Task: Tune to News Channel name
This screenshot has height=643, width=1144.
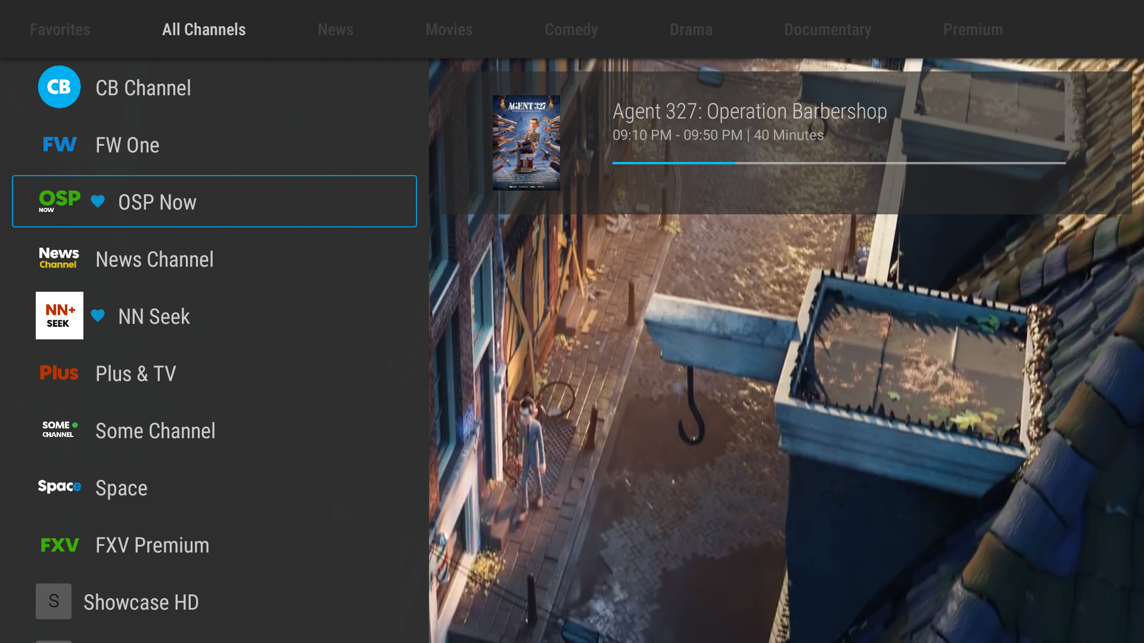Action: coord(155,260)
